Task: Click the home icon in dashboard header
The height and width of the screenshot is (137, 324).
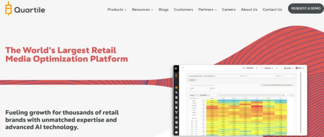Action: point(183,68)
